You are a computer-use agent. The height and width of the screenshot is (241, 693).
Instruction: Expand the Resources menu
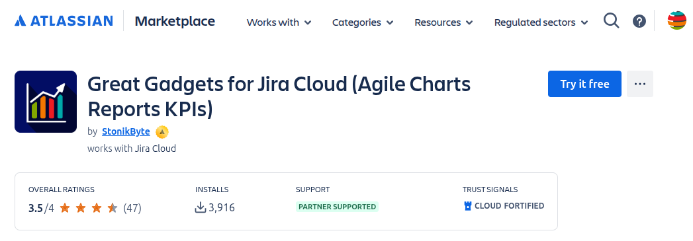pos(443,22)
